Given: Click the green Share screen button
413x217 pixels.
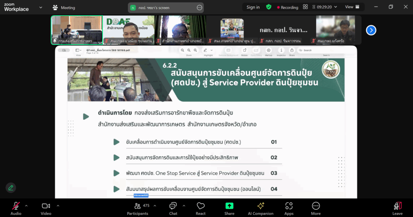Looking at the screenshot, I should pos(229,208).
